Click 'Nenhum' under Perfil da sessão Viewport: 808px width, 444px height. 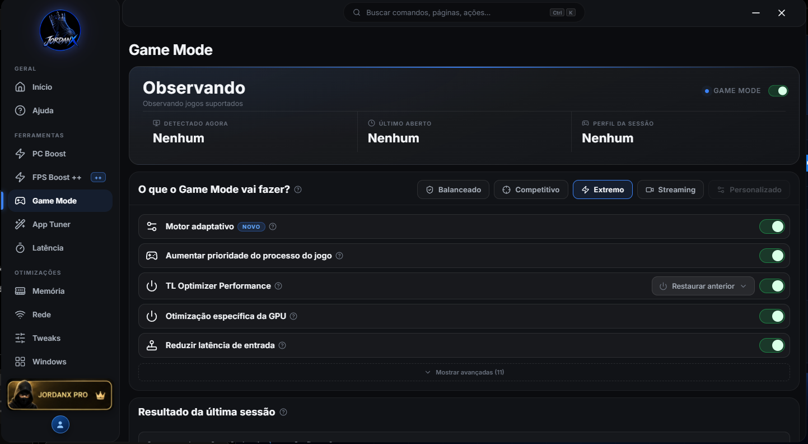point(608,138)
